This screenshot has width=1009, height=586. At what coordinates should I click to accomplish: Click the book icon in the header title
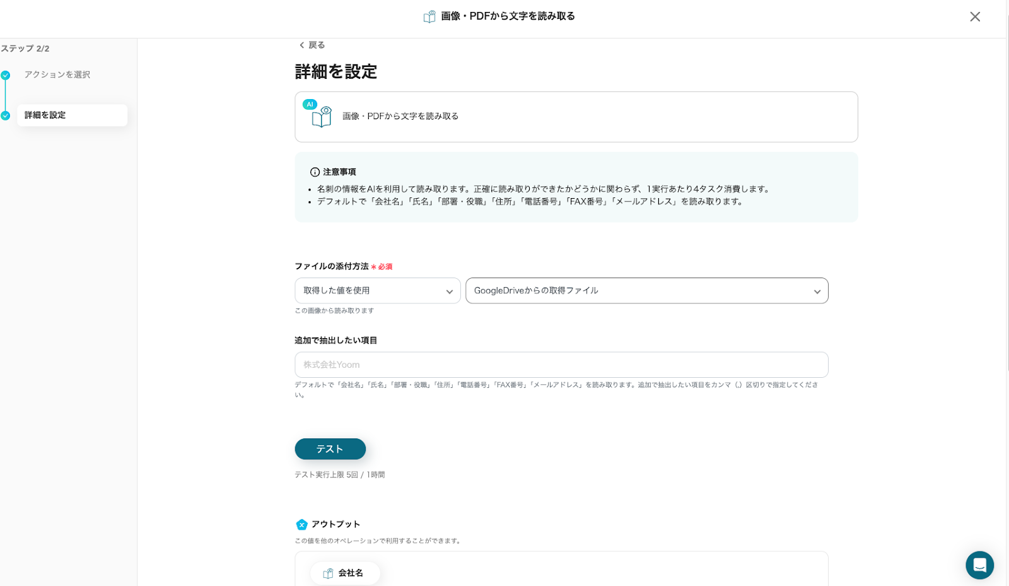coord(429,16)
